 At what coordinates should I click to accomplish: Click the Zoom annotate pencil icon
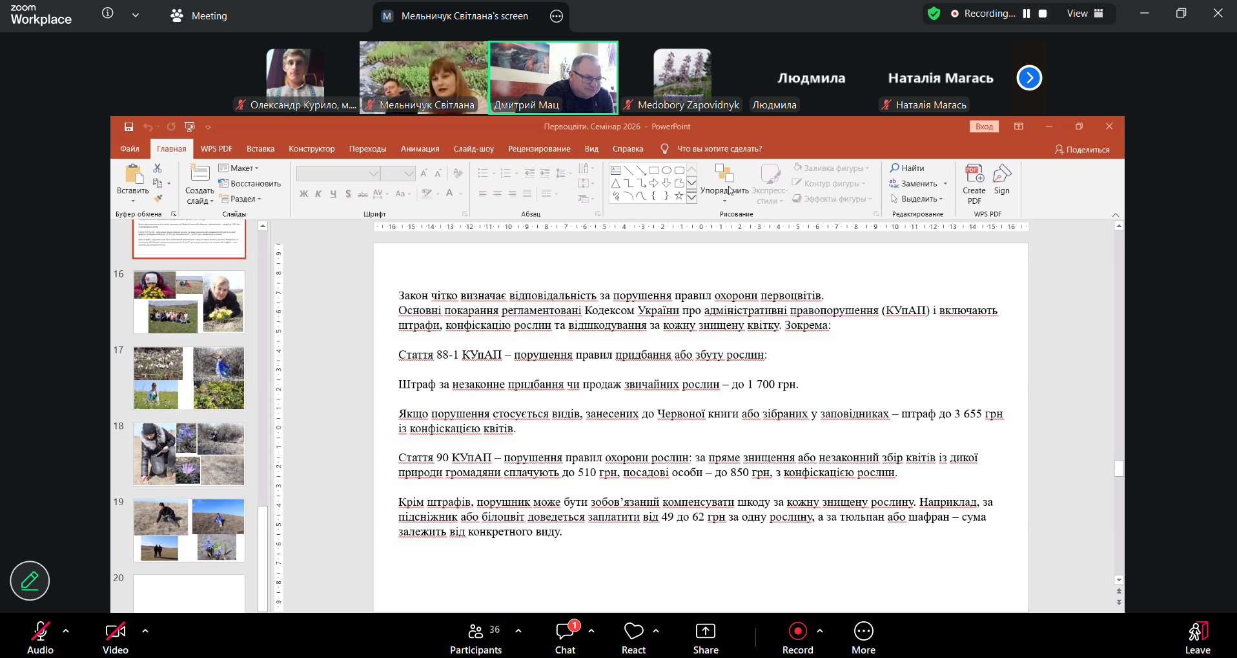click(30, 581)
